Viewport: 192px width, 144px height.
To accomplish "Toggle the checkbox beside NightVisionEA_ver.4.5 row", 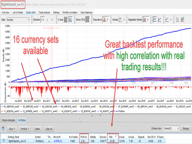I will click(x=4, y=141).
